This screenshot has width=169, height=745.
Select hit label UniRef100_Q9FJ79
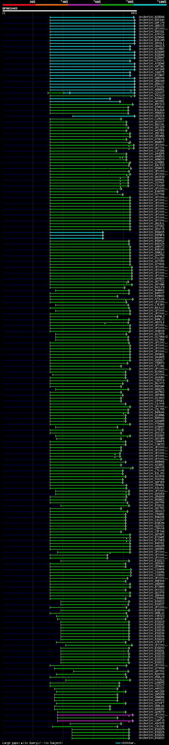pyautogui.click(x=152, y=23)
